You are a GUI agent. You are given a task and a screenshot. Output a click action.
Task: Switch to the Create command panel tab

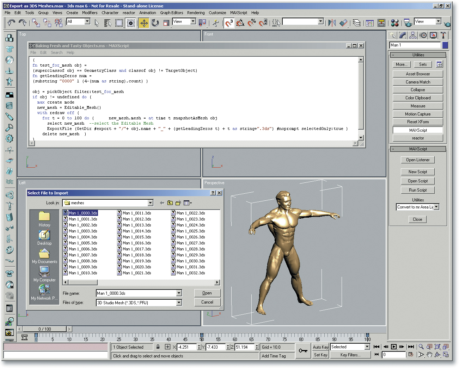click(392, 35)
